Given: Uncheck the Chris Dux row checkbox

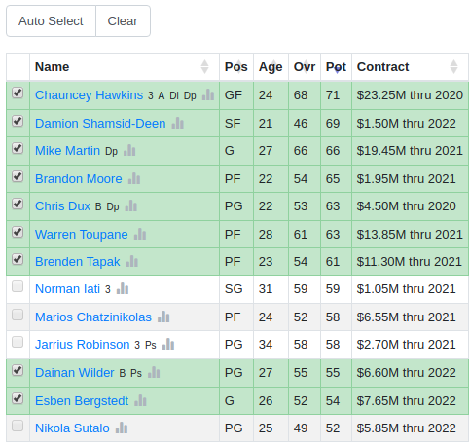Looking at the screenshot, I should [x=18, y=204].
